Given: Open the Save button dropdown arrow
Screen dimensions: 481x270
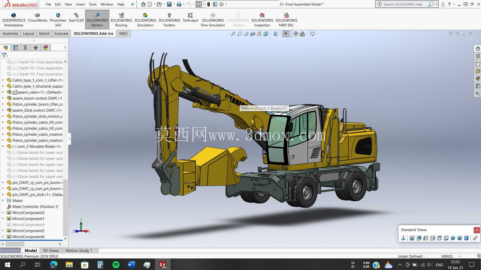Looking at the screenshot, I should coord(174,4).
